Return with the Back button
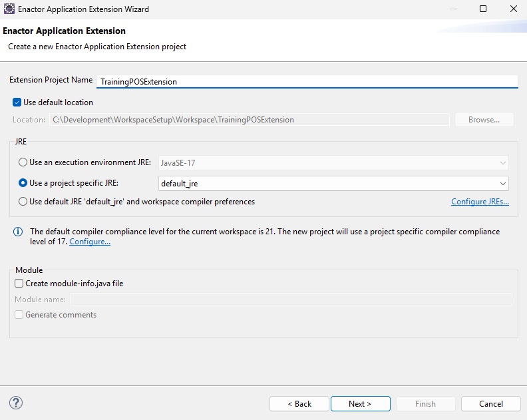Screen dimensions: 527x420 (x=299, y=404)
